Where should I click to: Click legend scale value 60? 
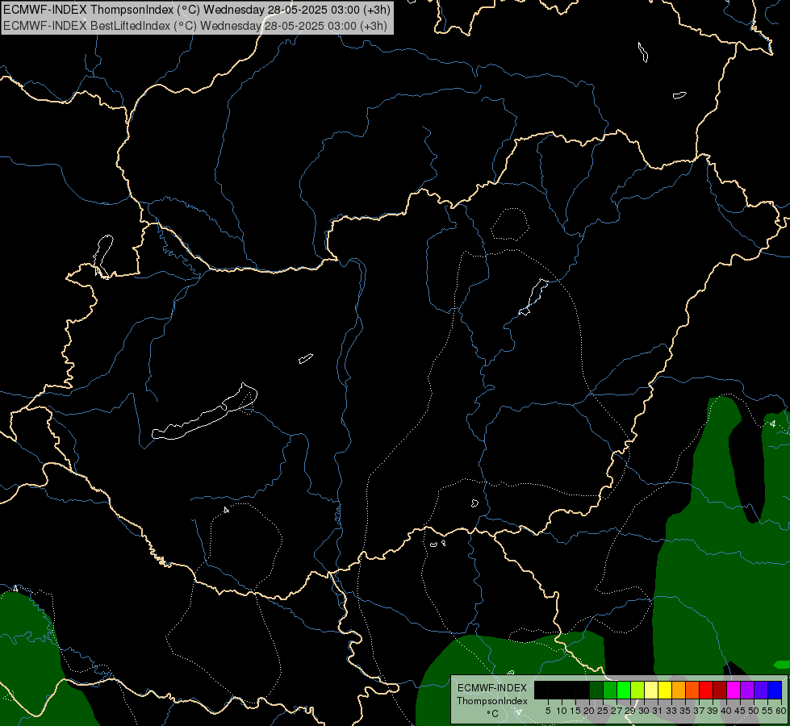781,711
